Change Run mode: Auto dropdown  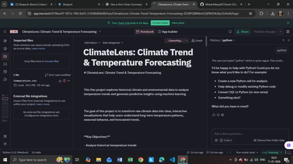[247, 152]
